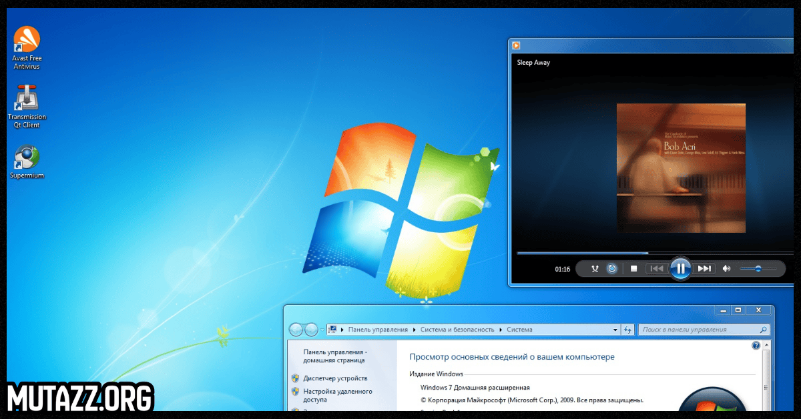Open Avast Free Antivirus desktop shortcut
Viewport: 801px width, 419px height.
tap(27, 40)
